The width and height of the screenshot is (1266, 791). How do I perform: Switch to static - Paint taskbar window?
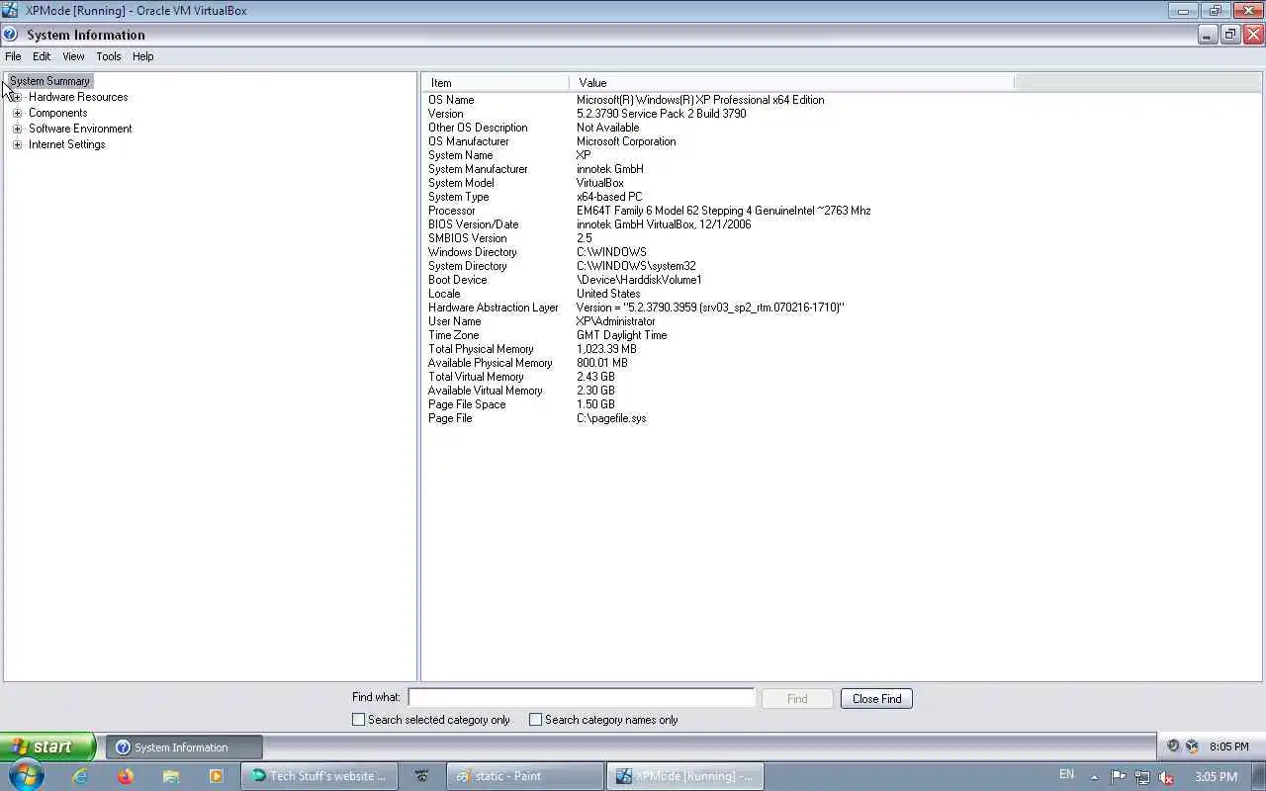[524, 776]
